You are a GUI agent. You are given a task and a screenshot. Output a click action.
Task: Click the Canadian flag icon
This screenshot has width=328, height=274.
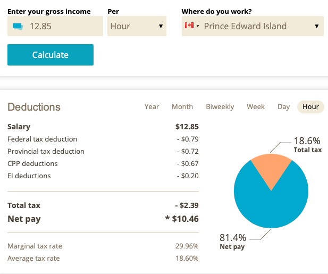pyautogui.click(x=189, y=26)
